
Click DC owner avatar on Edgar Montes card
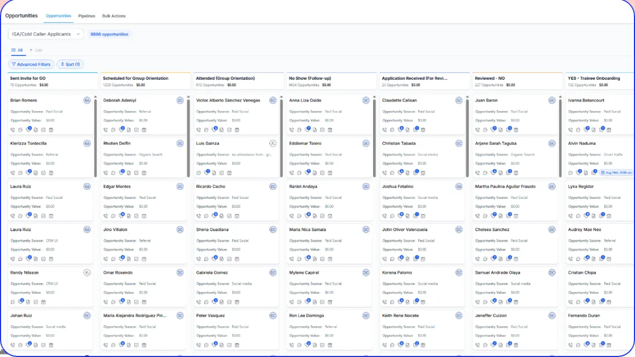(180, 187)
